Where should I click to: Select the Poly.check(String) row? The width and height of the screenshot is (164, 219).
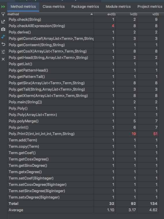(83, 19)
